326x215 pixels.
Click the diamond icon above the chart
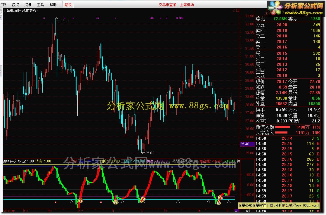[234, 10]
